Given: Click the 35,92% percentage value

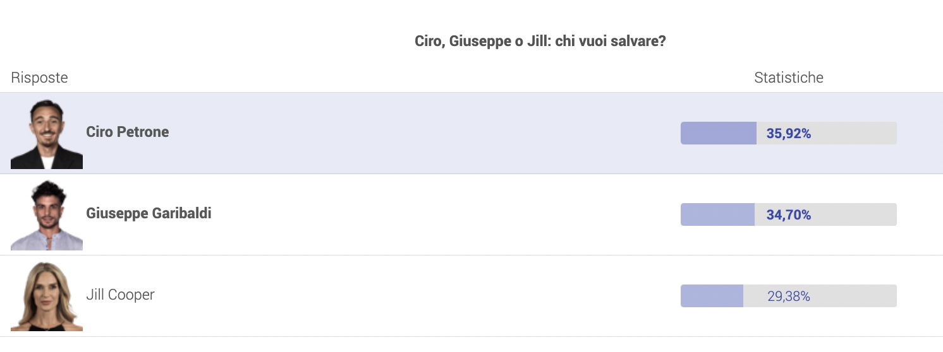Looking at the screenshot, I should click(x=789, y=133).
